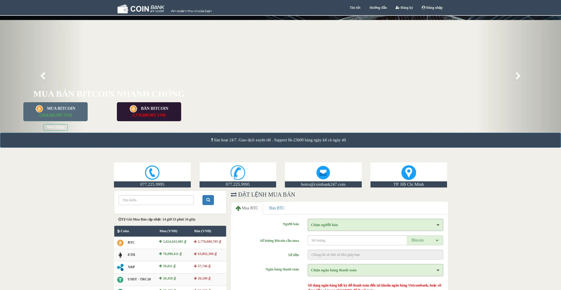Select the Mua BTC tab
Viewport: 561px width, 290px height.
click(x=247, y=208)
